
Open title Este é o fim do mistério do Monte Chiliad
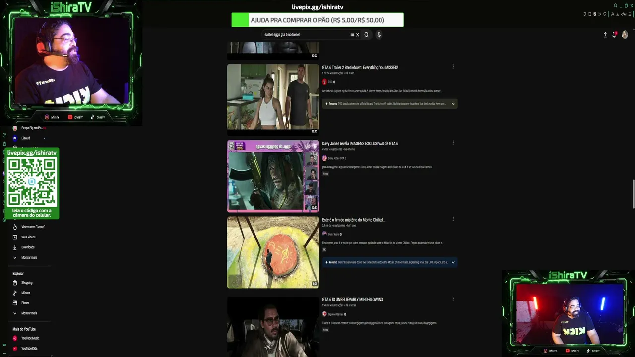tap(354, 220)
